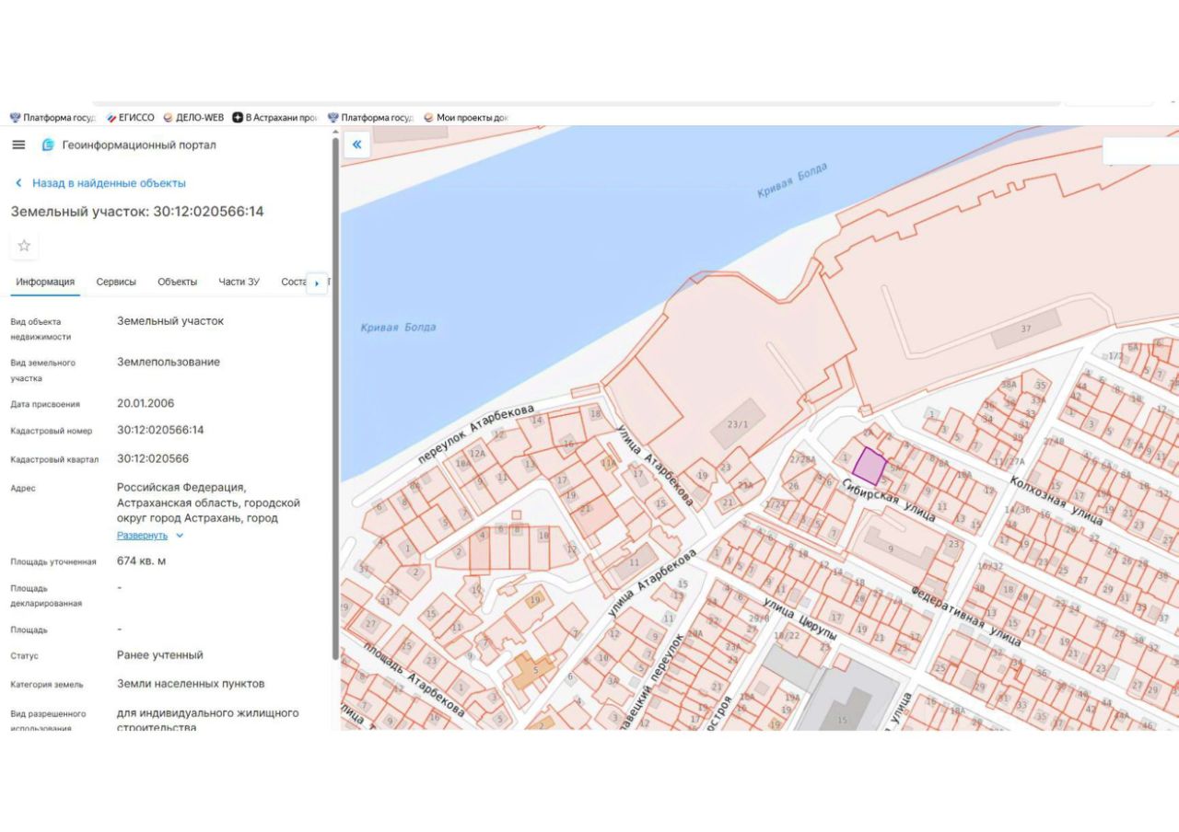The width and height of the screenshot is (1179, 832).
Task: Open the В Астрахани bookmark
Action: point(275,118)
